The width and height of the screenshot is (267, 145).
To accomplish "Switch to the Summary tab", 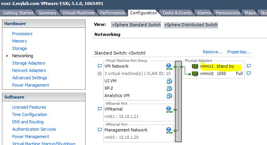I will tap(48, 13).
